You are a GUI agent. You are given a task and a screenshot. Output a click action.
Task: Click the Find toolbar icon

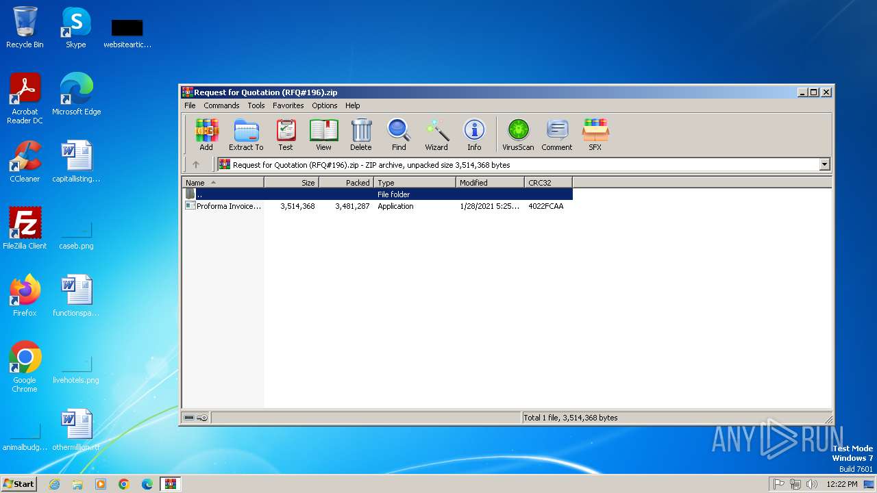tap(399, 134)
